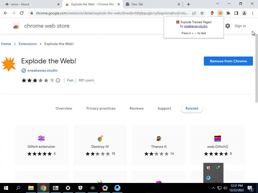
Task: Open the Extensions puzzle piece menu
Action: click(228, 13)
